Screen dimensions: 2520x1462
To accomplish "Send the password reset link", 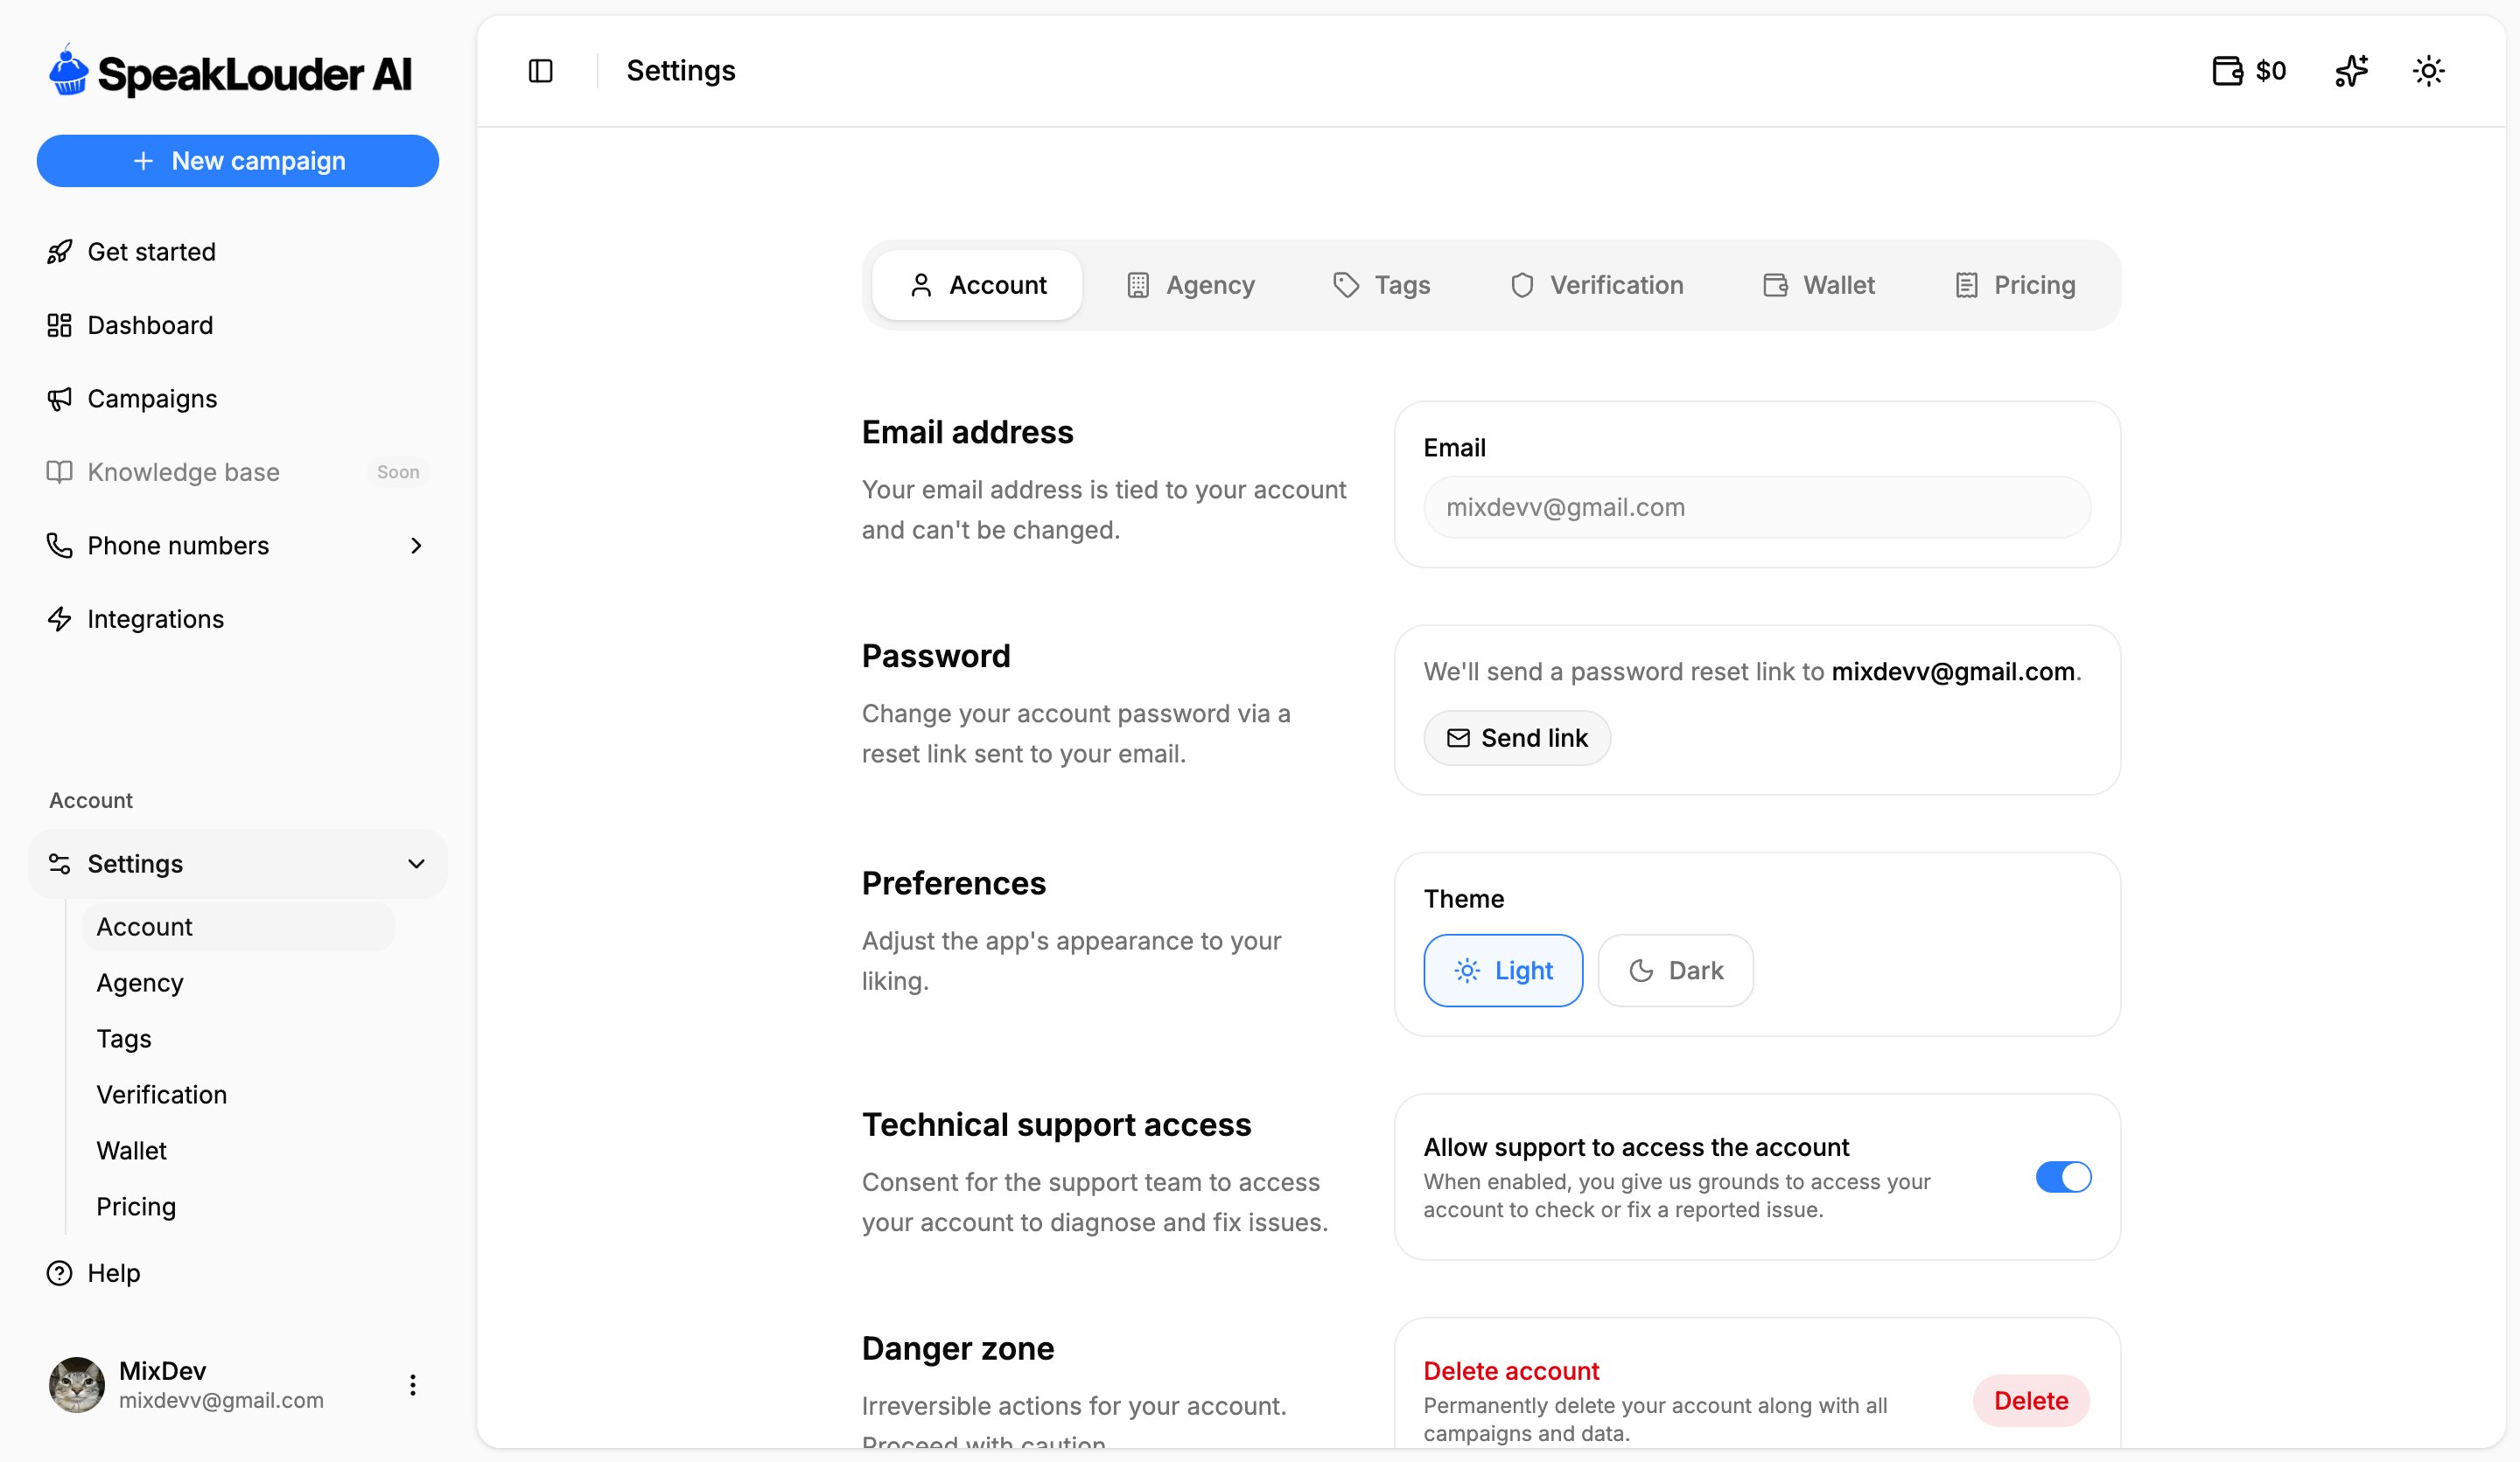I will click(1517, 737).
